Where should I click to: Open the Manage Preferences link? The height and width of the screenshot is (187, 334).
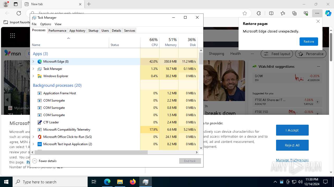(292, 160)
